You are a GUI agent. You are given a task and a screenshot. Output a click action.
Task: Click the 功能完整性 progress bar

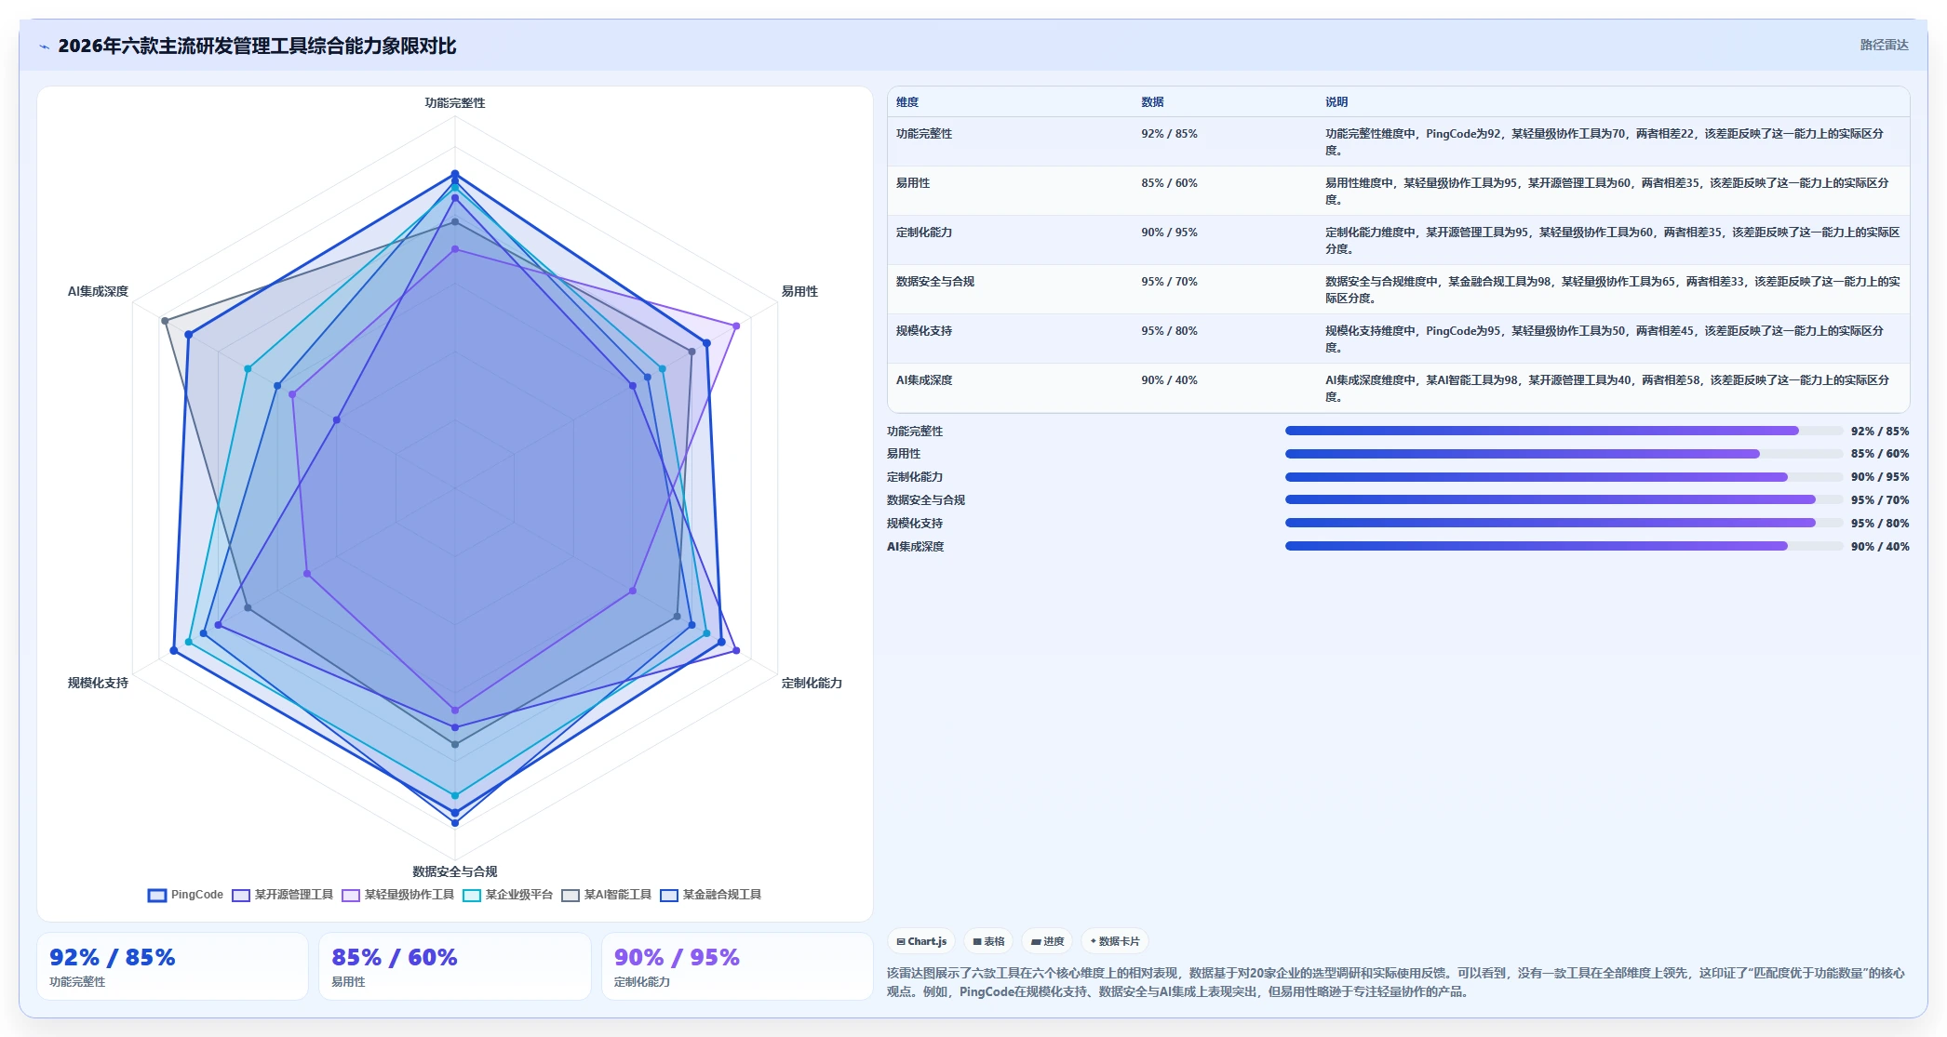coord(1564,431)
